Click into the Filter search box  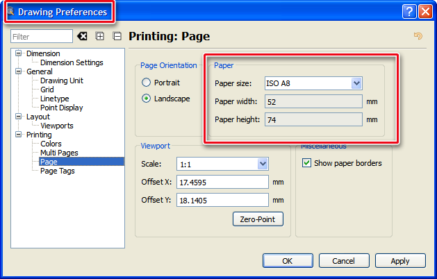(x=42, y=36)
